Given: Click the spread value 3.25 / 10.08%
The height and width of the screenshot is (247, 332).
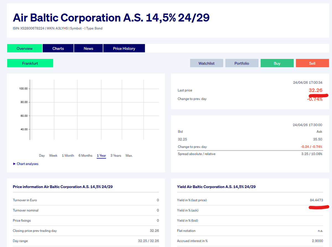Looking at the screenshot, I should click(x=312, y=154).
